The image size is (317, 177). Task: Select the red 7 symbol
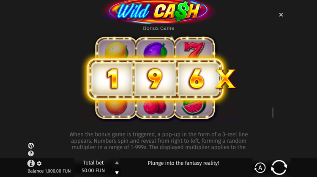[x=194, y=49]
